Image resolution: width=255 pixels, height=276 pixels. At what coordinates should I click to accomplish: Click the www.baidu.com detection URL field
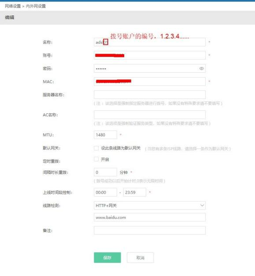coord(150,217)
